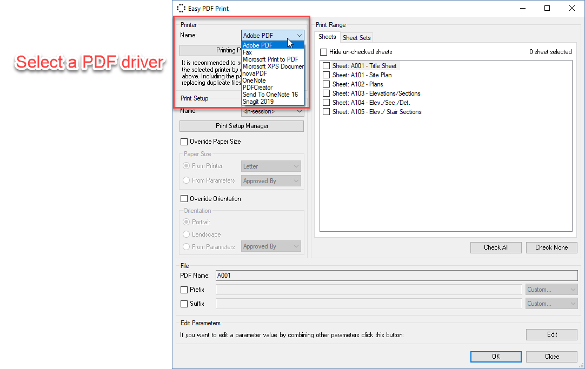The height and width of the screenshot is (369, 585).
Task: Click the Easy PDF Print app icon
Action: [x=181, y=8]
